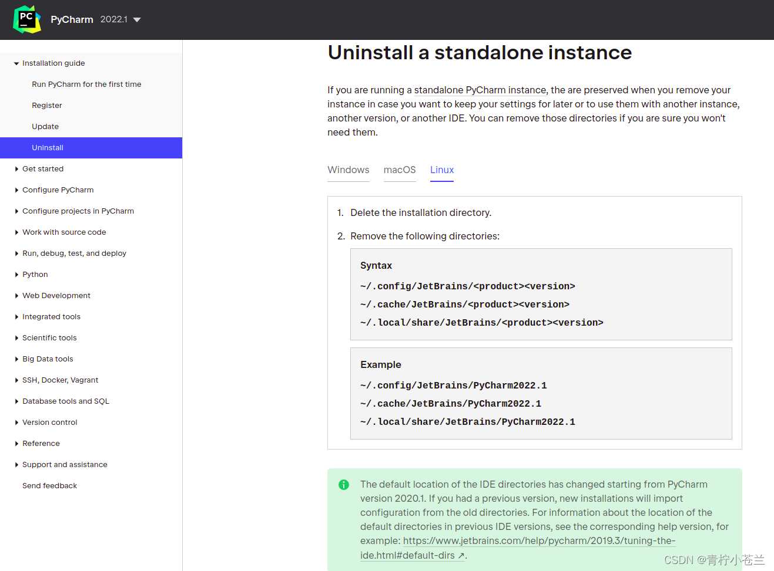Expand Work with source code arrow
Screen dimensions: 774x571
[x=16, y=232]
